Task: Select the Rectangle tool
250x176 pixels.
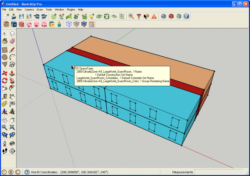Action: click(4, 50)
